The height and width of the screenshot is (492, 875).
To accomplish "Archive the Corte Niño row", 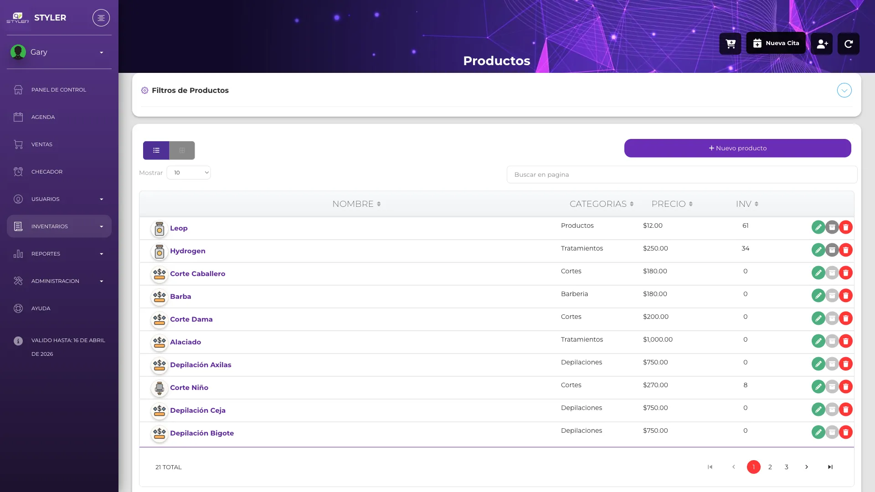I will (x=832, y=386).
